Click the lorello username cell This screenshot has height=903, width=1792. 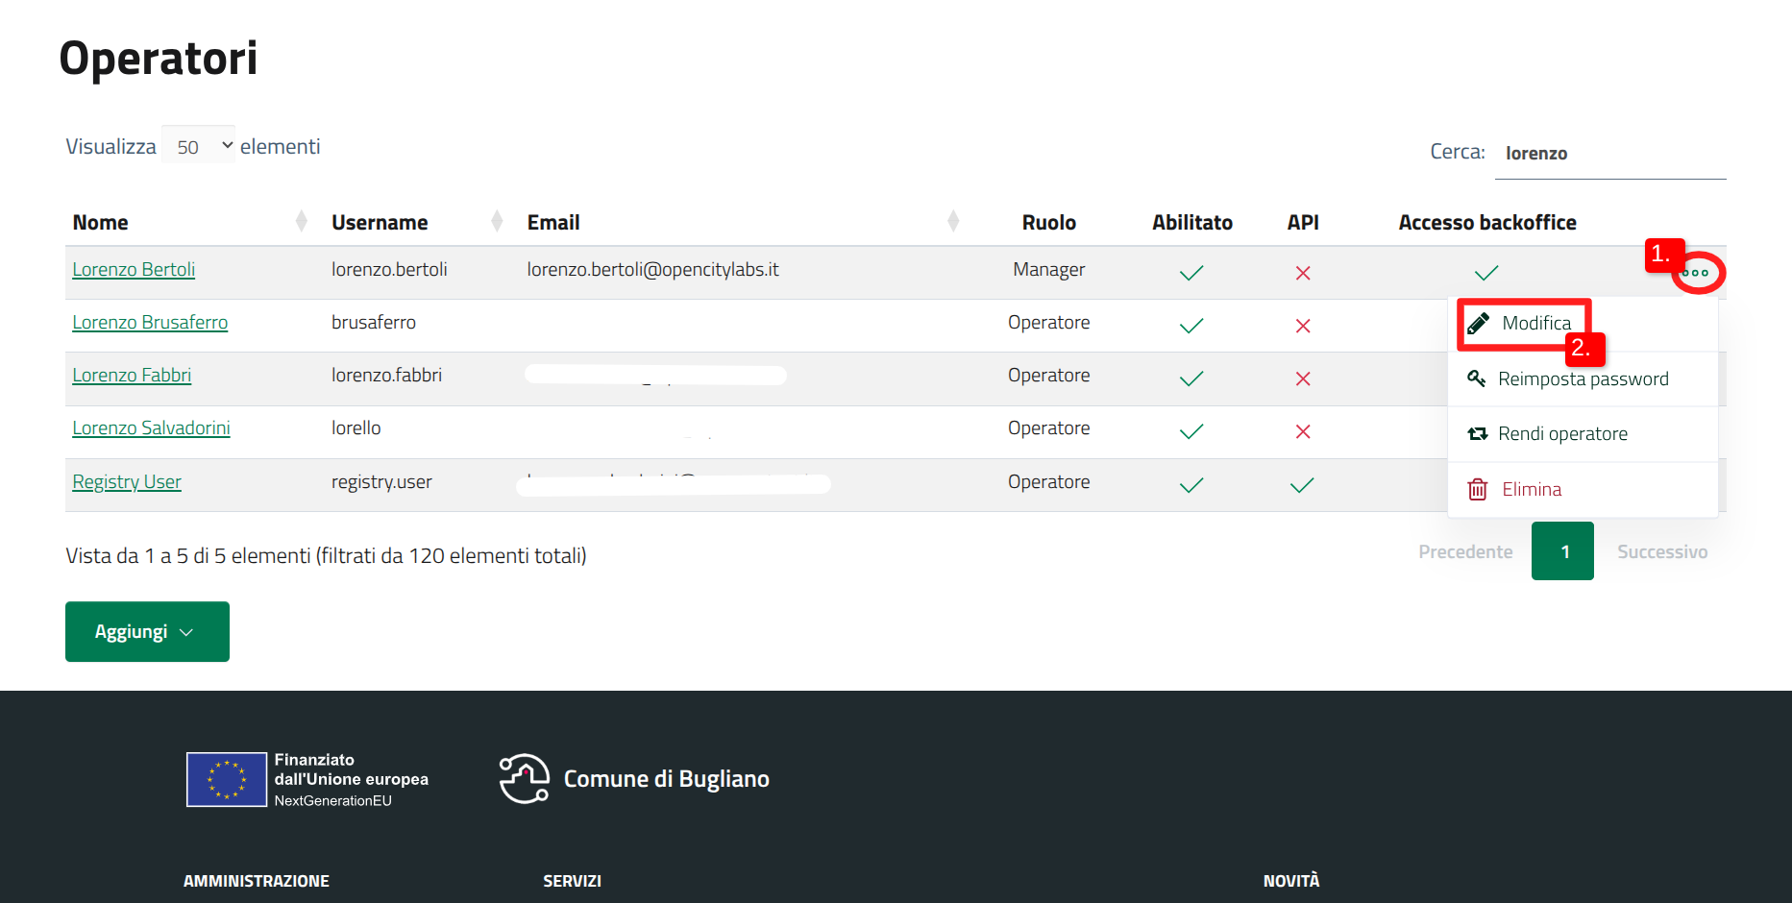[x=356, y=427]
